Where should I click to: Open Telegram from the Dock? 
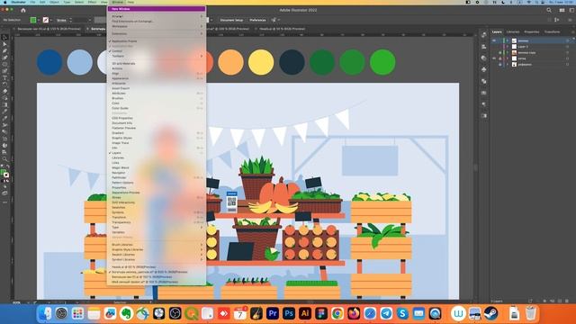coord(386,313)
